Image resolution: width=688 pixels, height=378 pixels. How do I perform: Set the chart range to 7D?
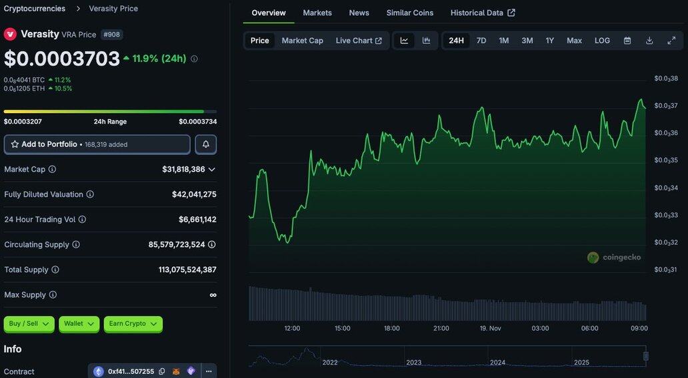[x=481, y=41]
